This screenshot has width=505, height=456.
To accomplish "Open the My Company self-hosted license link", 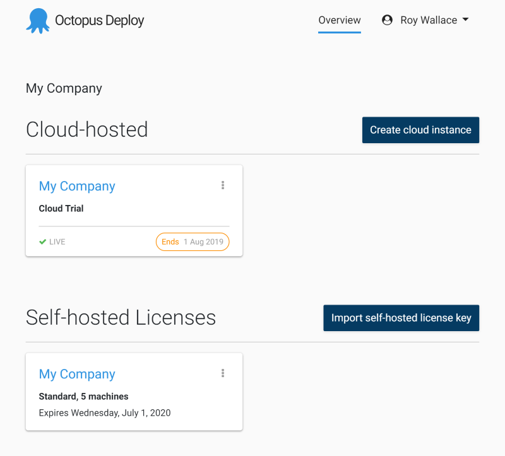I will click(77, 373).
